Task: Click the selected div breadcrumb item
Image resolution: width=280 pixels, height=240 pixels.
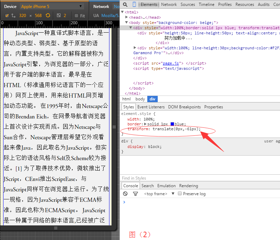Action: point(153,99)
